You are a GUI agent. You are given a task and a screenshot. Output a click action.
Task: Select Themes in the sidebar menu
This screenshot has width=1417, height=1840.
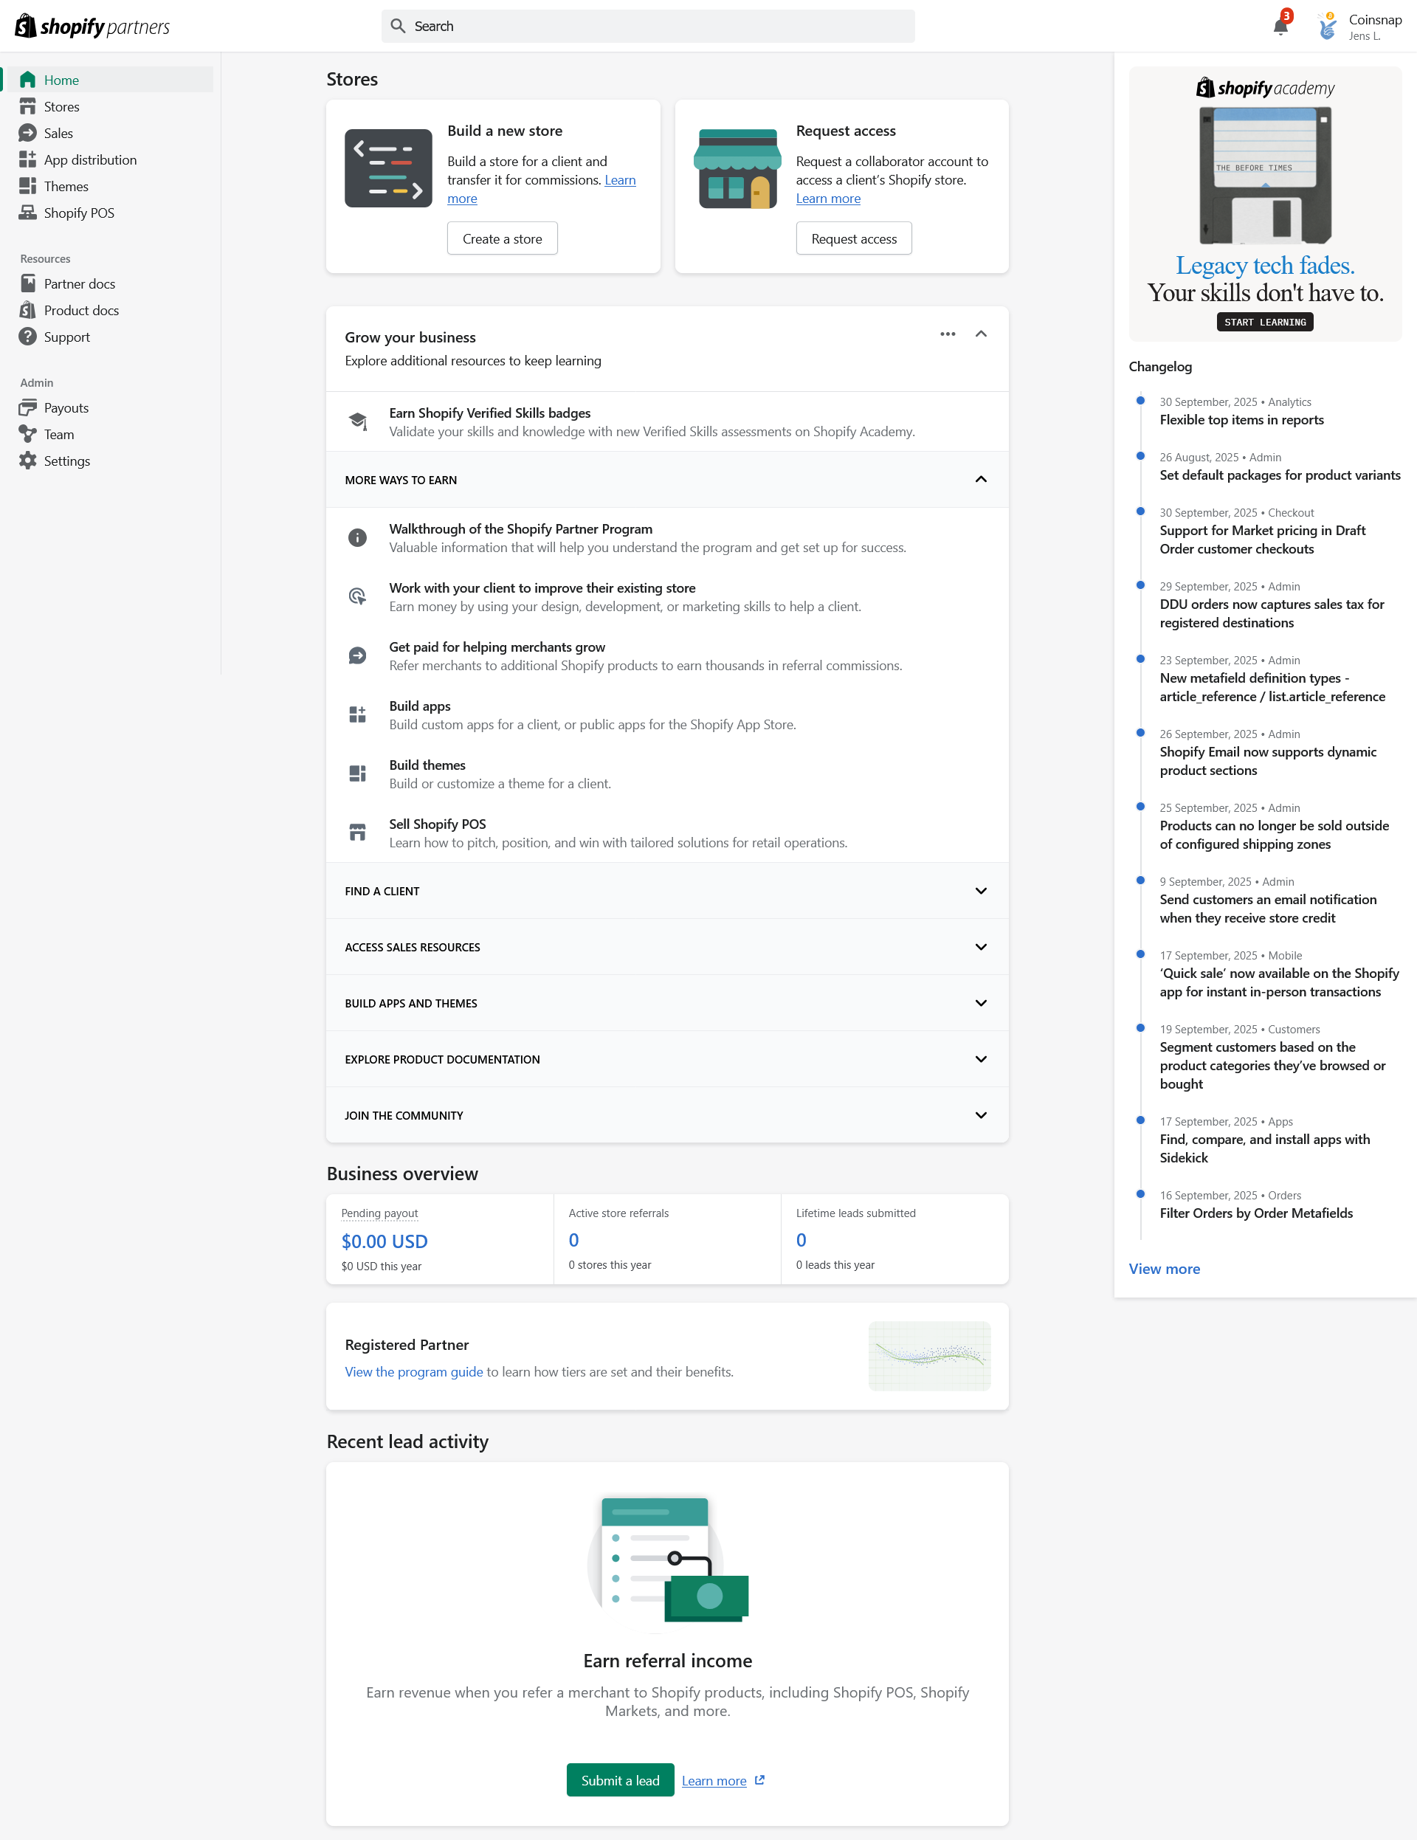coord(66,186)
